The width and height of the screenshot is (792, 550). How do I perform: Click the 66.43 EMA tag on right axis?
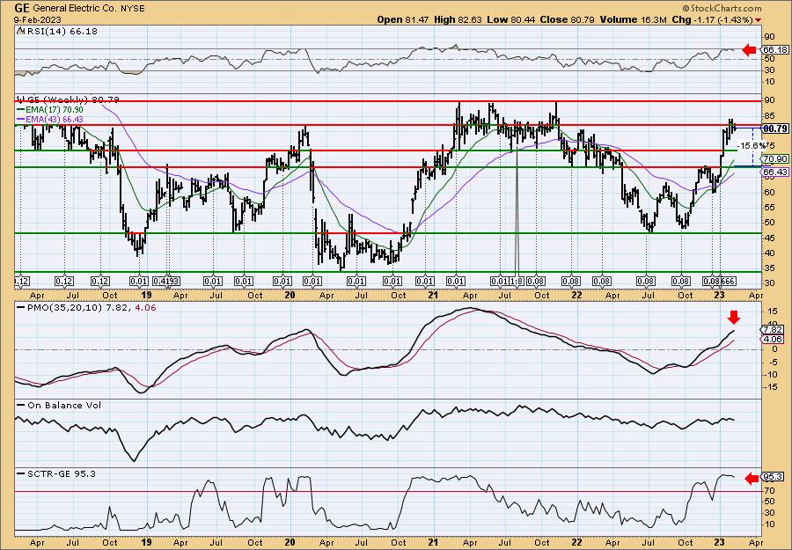[x=775, y=172]
